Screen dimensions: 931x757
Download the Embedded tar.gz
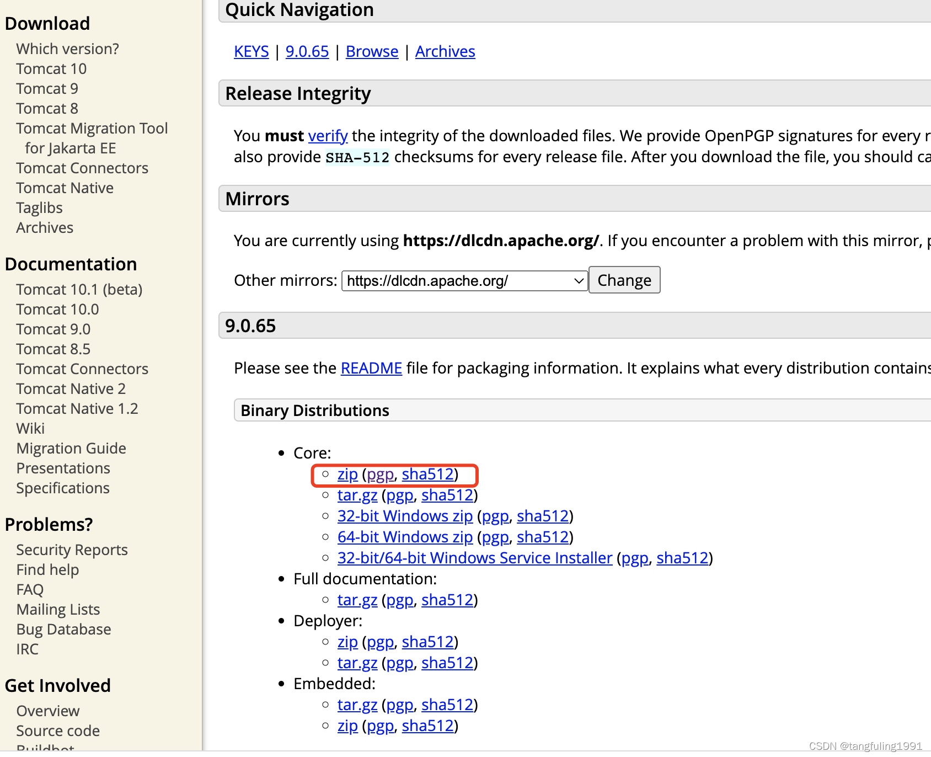(x=357, y=705)
